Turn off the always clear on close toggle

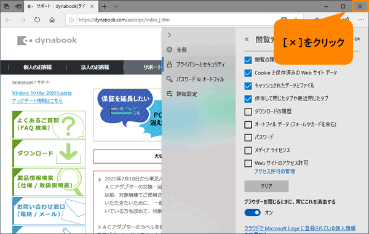pos(253,212)
